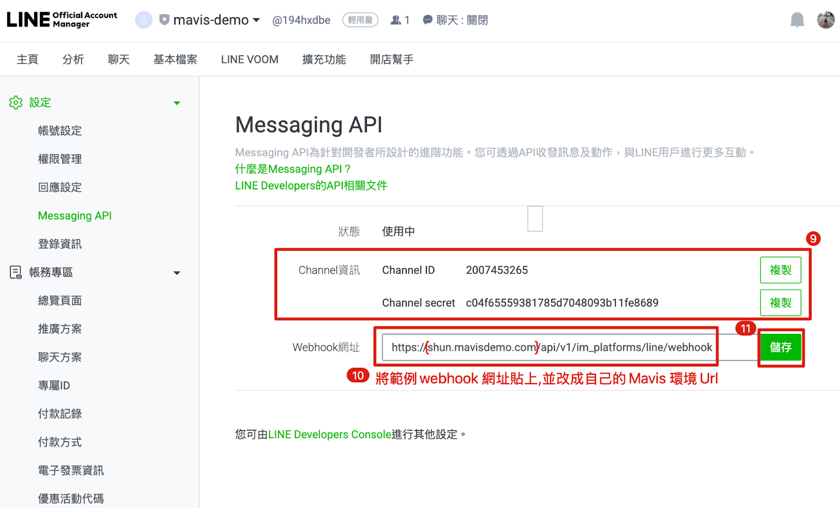The width and height of the screenshot is (840, 508).
Task: Select Messaging API in the sidebar
Action: 75,216
